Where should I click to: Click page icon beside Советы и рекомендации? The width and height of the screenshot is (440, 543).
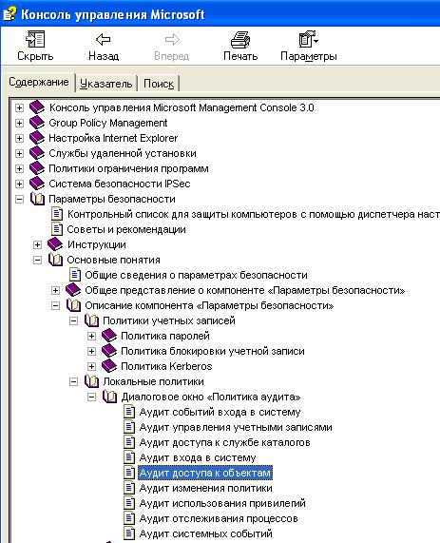(x=56, y=229)
